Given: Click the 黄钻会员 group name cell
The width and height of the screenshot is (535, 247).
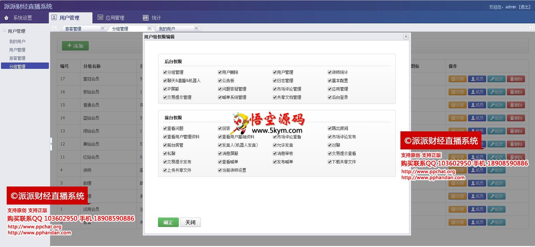Looking at the screenshot, I should tap(108, 144).
